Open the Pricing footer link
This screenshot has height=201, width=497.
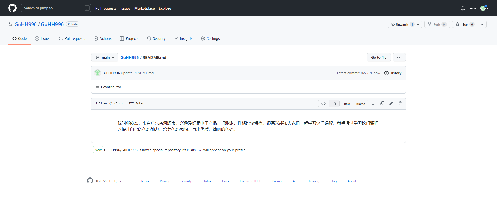pos(277,181)
